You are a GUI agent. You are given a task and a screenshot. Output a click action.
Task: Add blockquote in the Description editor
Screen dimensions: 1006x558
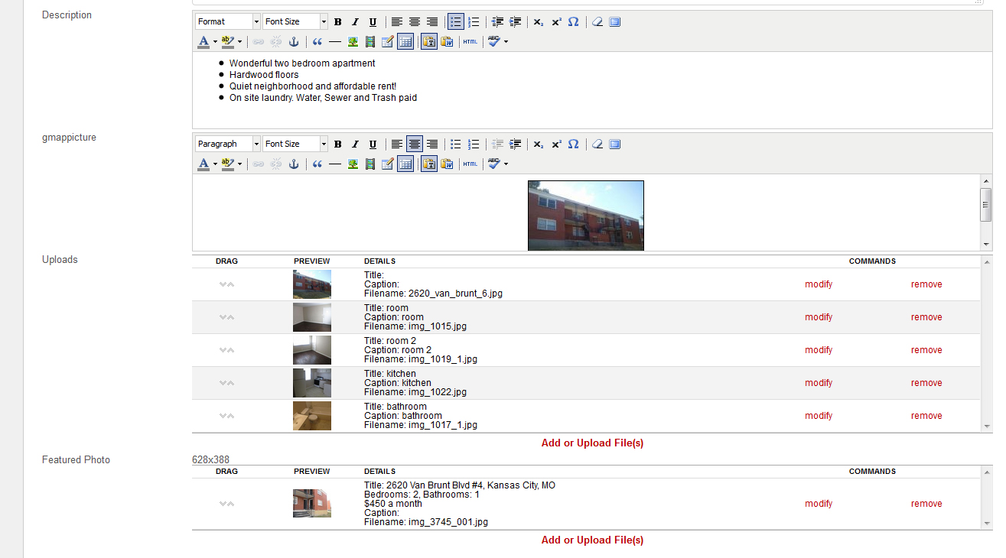coord(317,42)
